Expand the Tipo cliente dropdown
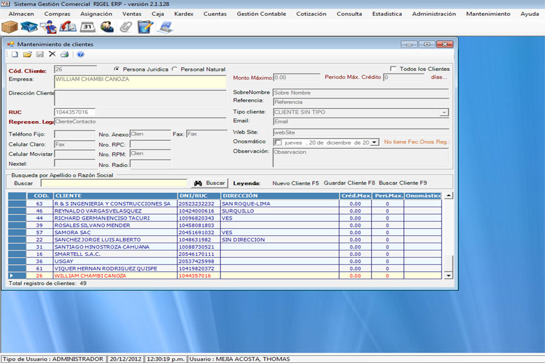The width and height of the screenshot is (545, 363). 444,113
